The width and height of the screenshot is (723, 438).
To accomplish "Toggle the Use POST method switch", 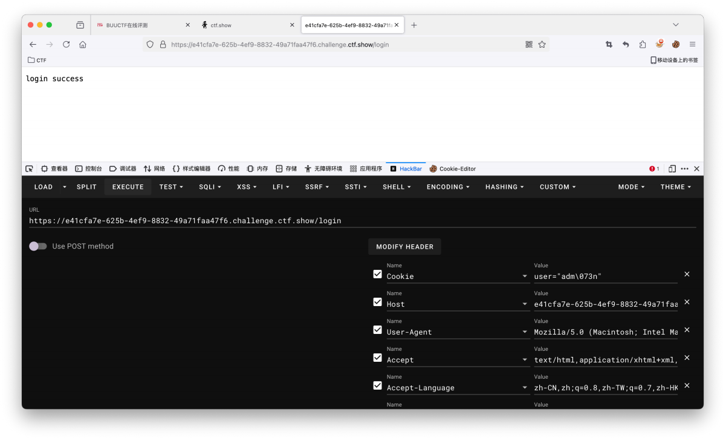I will click(38, 246).
